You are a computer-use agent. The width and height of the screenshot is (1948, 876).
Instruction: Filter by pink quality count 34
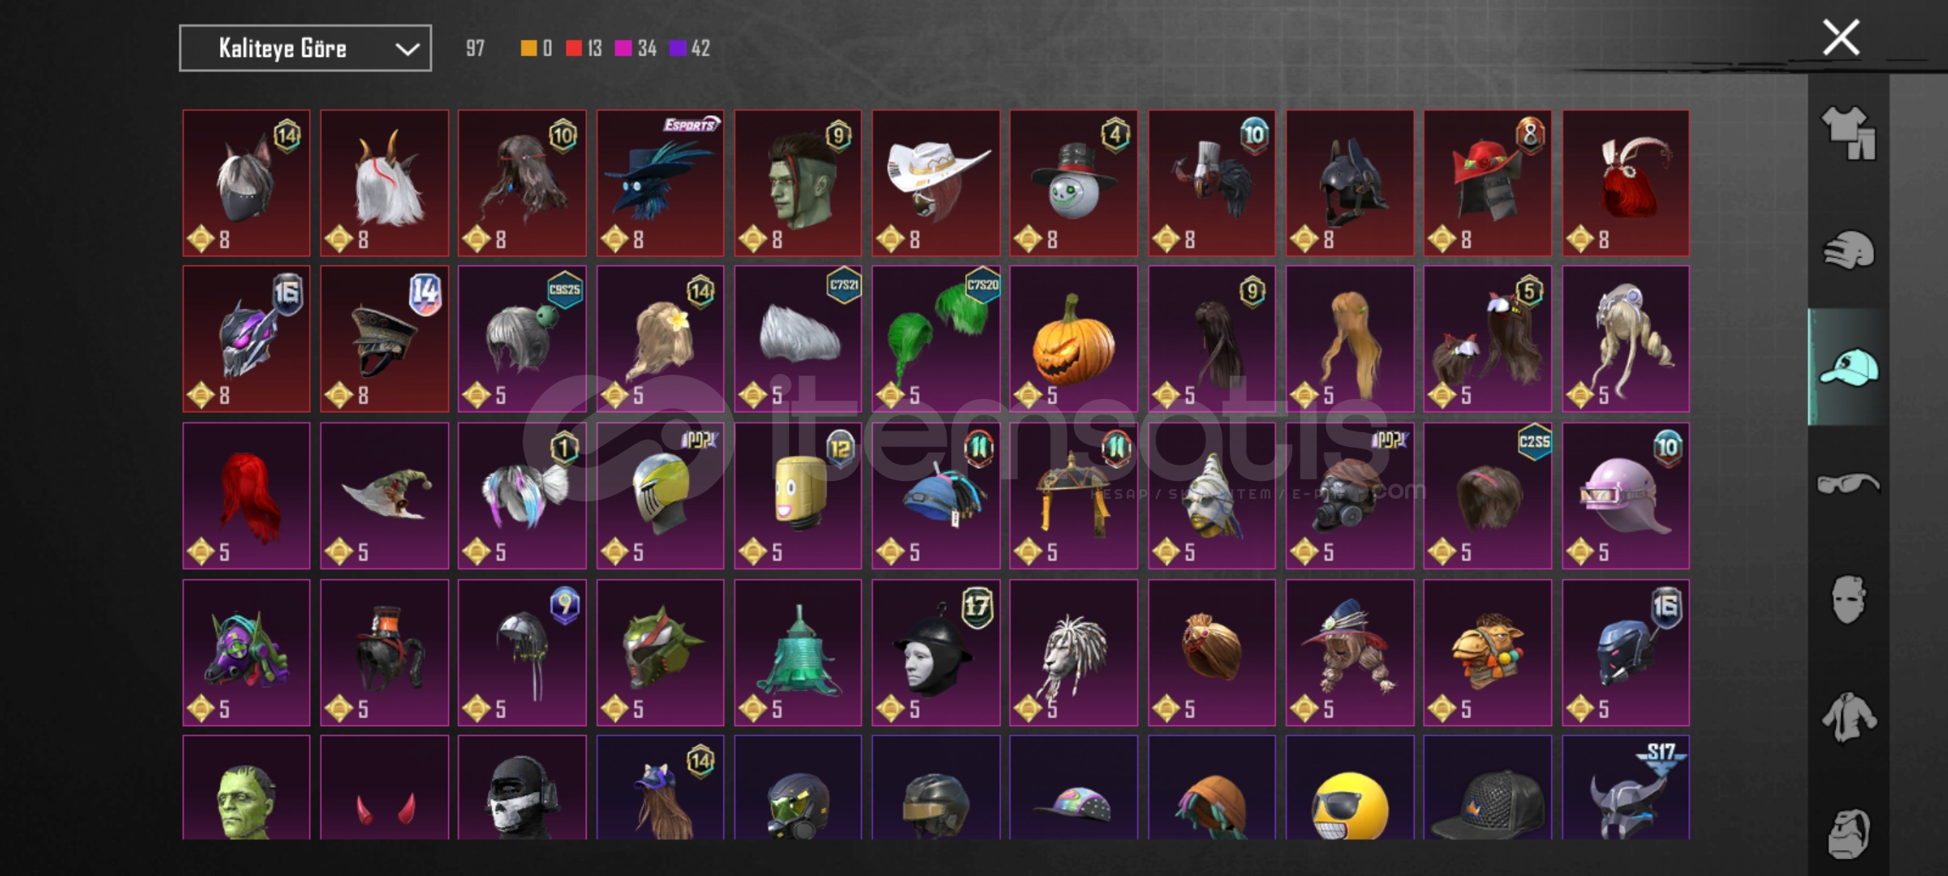tap(636, 49)
